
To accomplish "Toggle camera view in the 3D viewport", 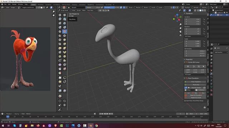I will [180, 32].
